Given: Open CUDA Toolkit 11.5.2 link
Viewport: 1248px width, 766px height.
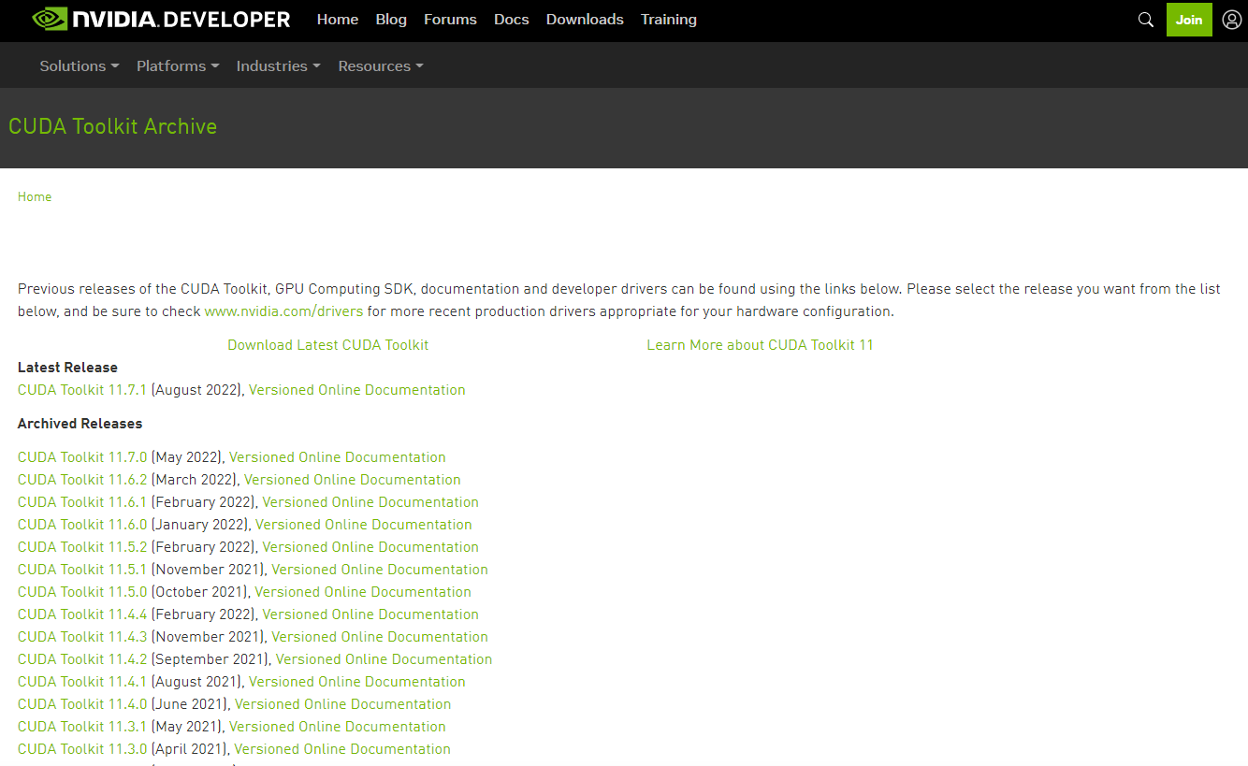Looking at the screenshot, I should point(82,547).
